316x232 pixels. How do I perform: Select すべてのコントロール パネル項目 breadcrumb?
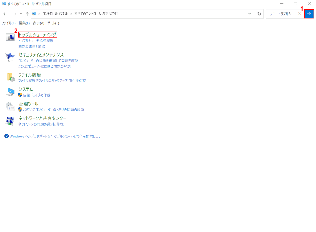click(96, 14)
